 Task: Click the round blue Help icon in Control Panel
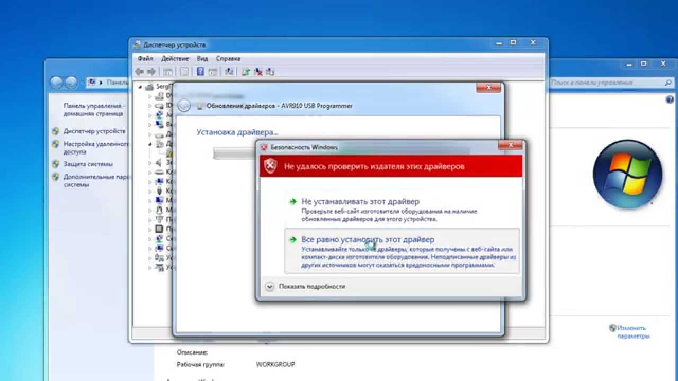click(670, 99)
